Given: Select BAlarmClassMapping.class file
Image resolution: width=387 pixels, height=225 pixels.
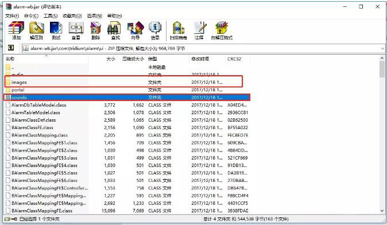Looking at the screenshot, I should point(127,135).
